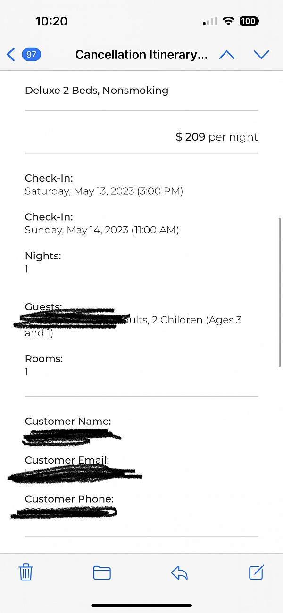Tap the home indicator bar
The image size is (283, 613).
pos(141,605)
